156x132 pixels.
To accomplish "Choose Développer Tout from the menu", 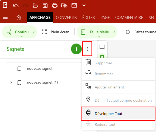I will [x=118, y=114].
